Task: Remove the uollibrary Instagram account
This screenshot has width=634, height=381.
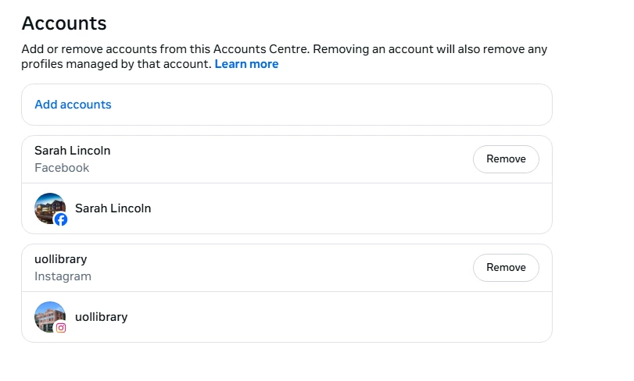Action: [x=506, y=268]
